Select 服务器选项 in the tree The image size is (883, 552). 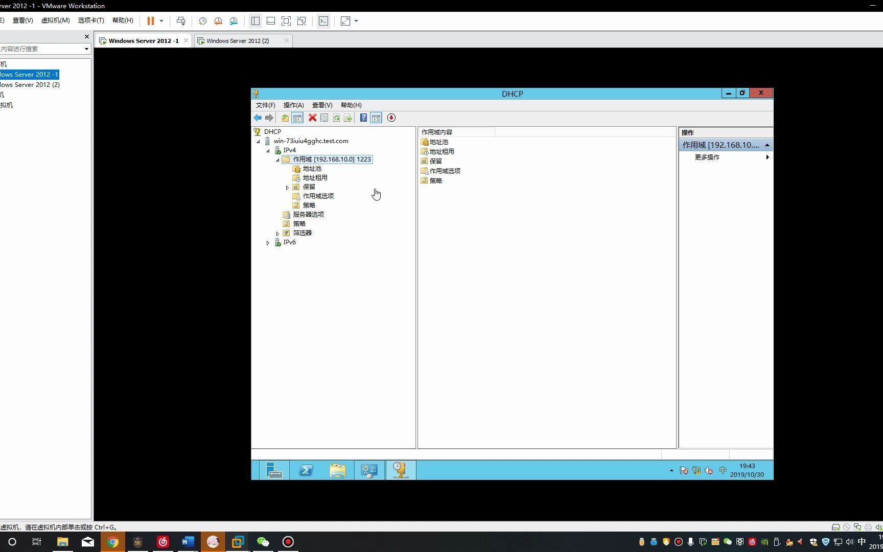[309, 215]
